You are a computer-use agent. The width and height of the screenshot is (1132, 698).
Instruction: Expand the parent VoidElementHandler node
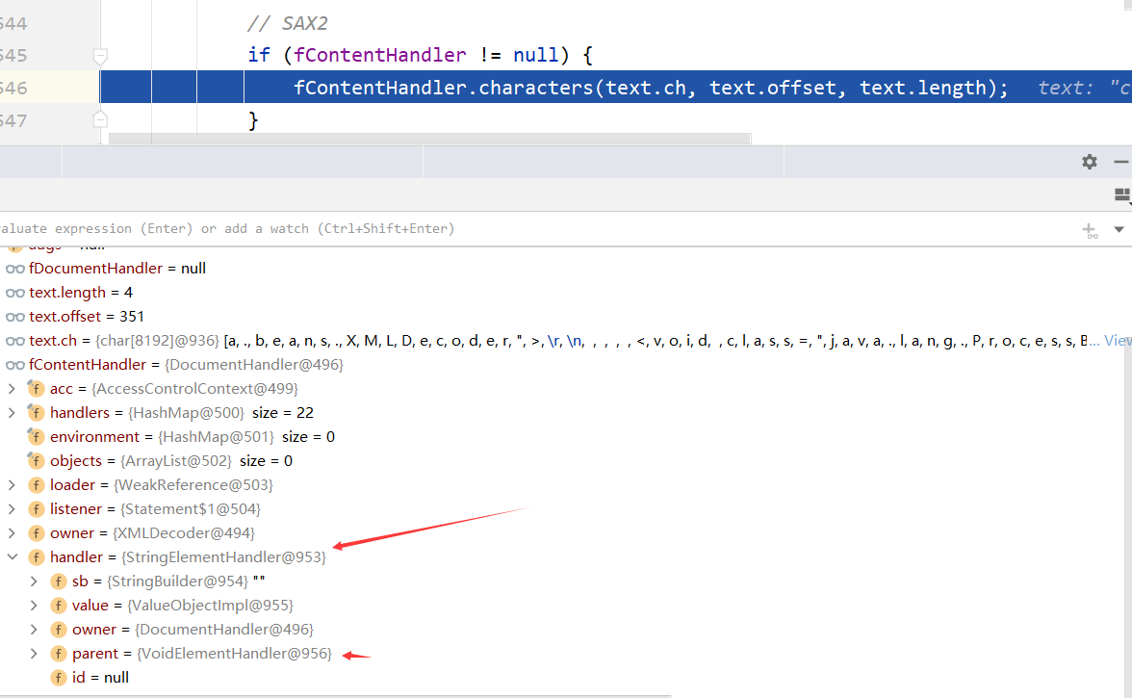point(33,654)
